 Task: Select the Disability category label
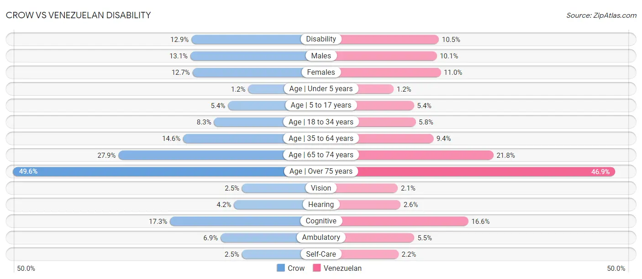(321, 39)
